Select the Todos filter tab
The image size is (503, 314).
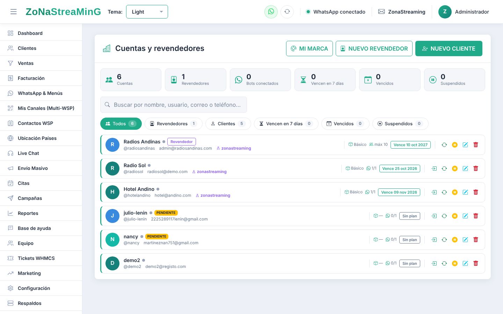[x=121, y=124]
